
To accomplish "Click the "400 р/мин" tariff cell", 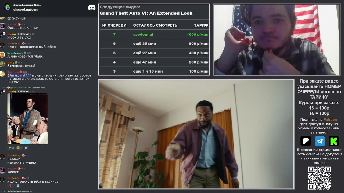I will point(199,53).
